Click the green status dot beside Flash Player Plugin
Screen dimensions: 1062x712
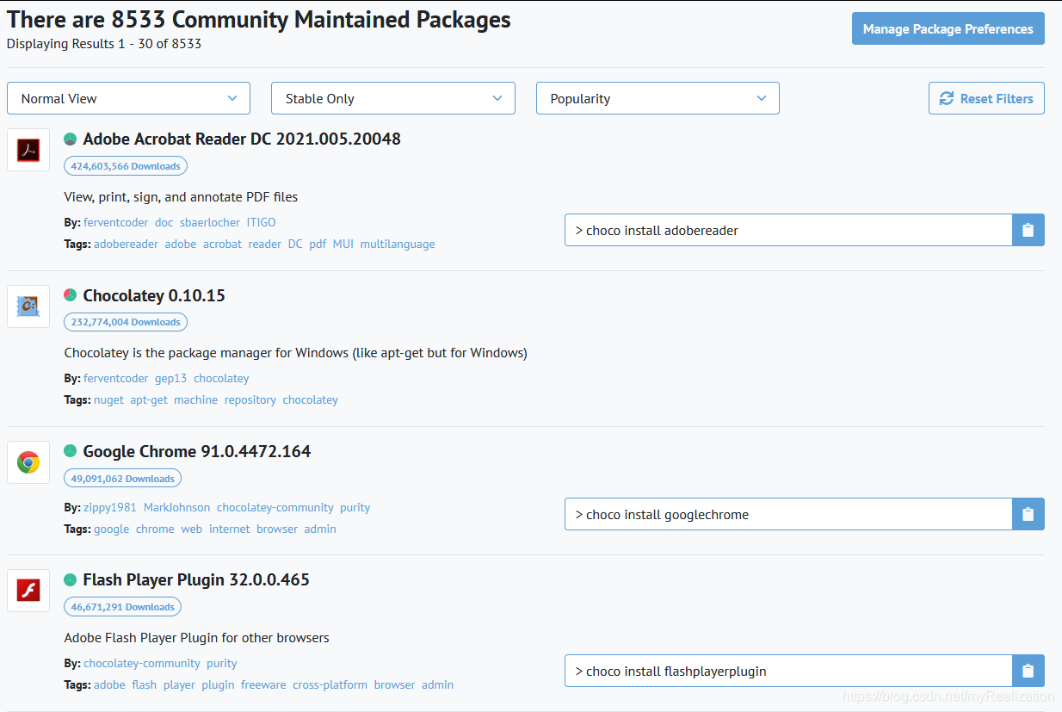tap(71, 580)
